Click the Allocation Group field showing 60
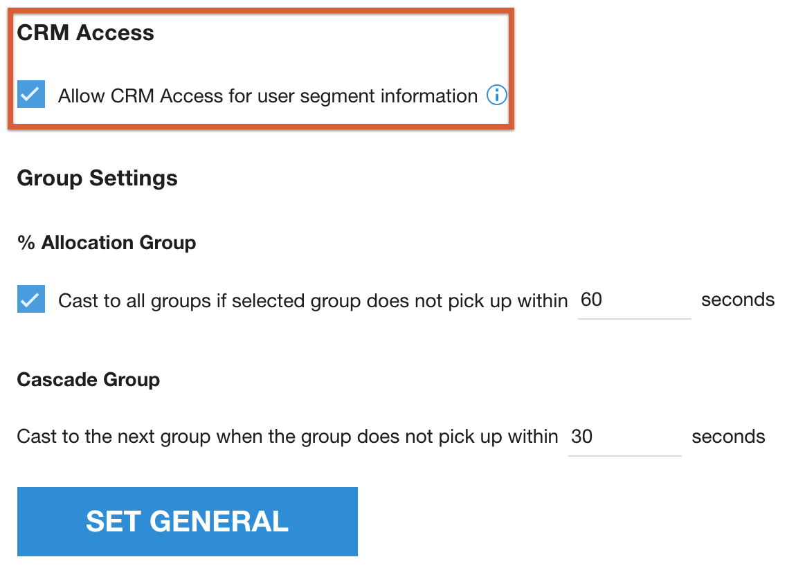The image size is (787, 566). pyautogui.click(x=633, y=300)
